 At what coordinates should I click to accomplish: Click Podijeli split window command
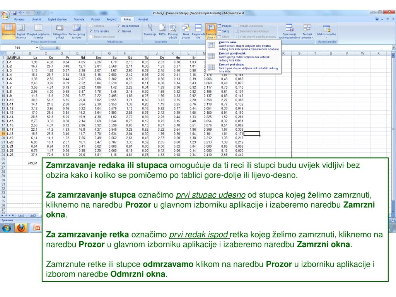coord(225,26)
